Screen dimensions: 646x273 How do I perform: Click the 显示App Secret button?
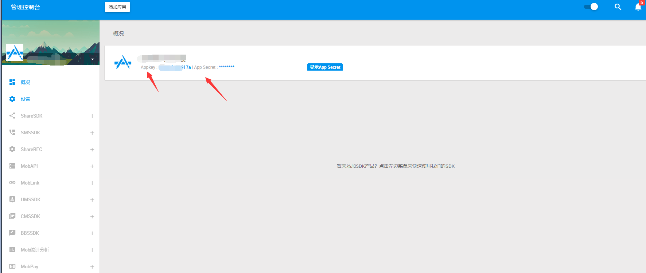325,67
